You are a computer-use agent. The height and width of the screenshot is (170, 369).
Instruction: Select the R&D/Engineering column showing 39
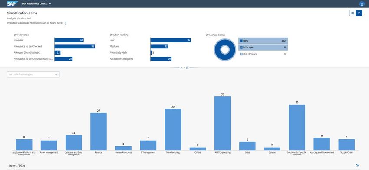222,123
